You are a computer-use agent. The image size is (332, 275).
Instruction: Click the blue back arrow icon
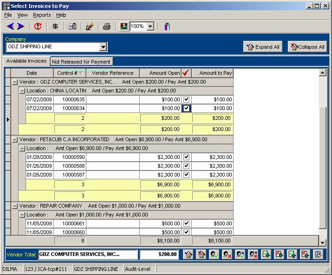click(x=10, y=26)
